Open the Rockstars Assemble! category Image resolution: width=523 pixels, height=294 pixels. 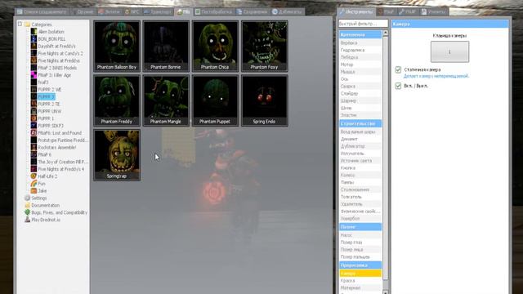[x=56, y=147]
